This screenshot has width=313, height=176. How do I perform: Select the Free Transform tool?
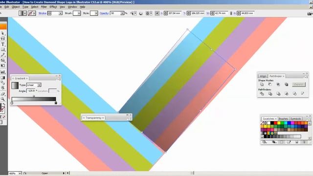tap(2, 66)
